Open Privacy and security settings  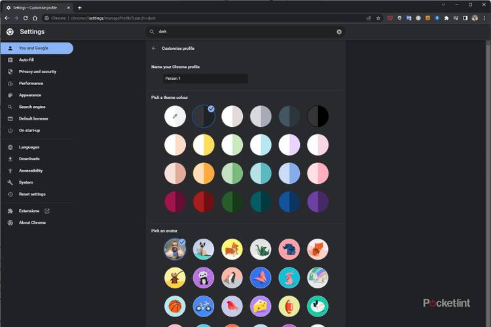(x=37, y=72)
